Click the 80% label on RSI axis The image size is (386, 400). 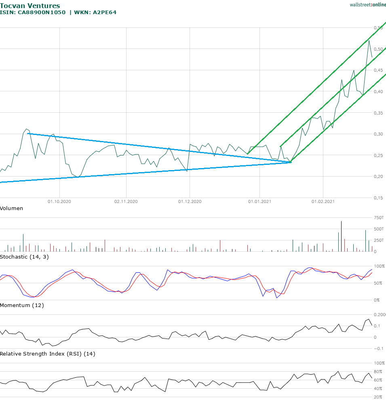coord(378,372)
